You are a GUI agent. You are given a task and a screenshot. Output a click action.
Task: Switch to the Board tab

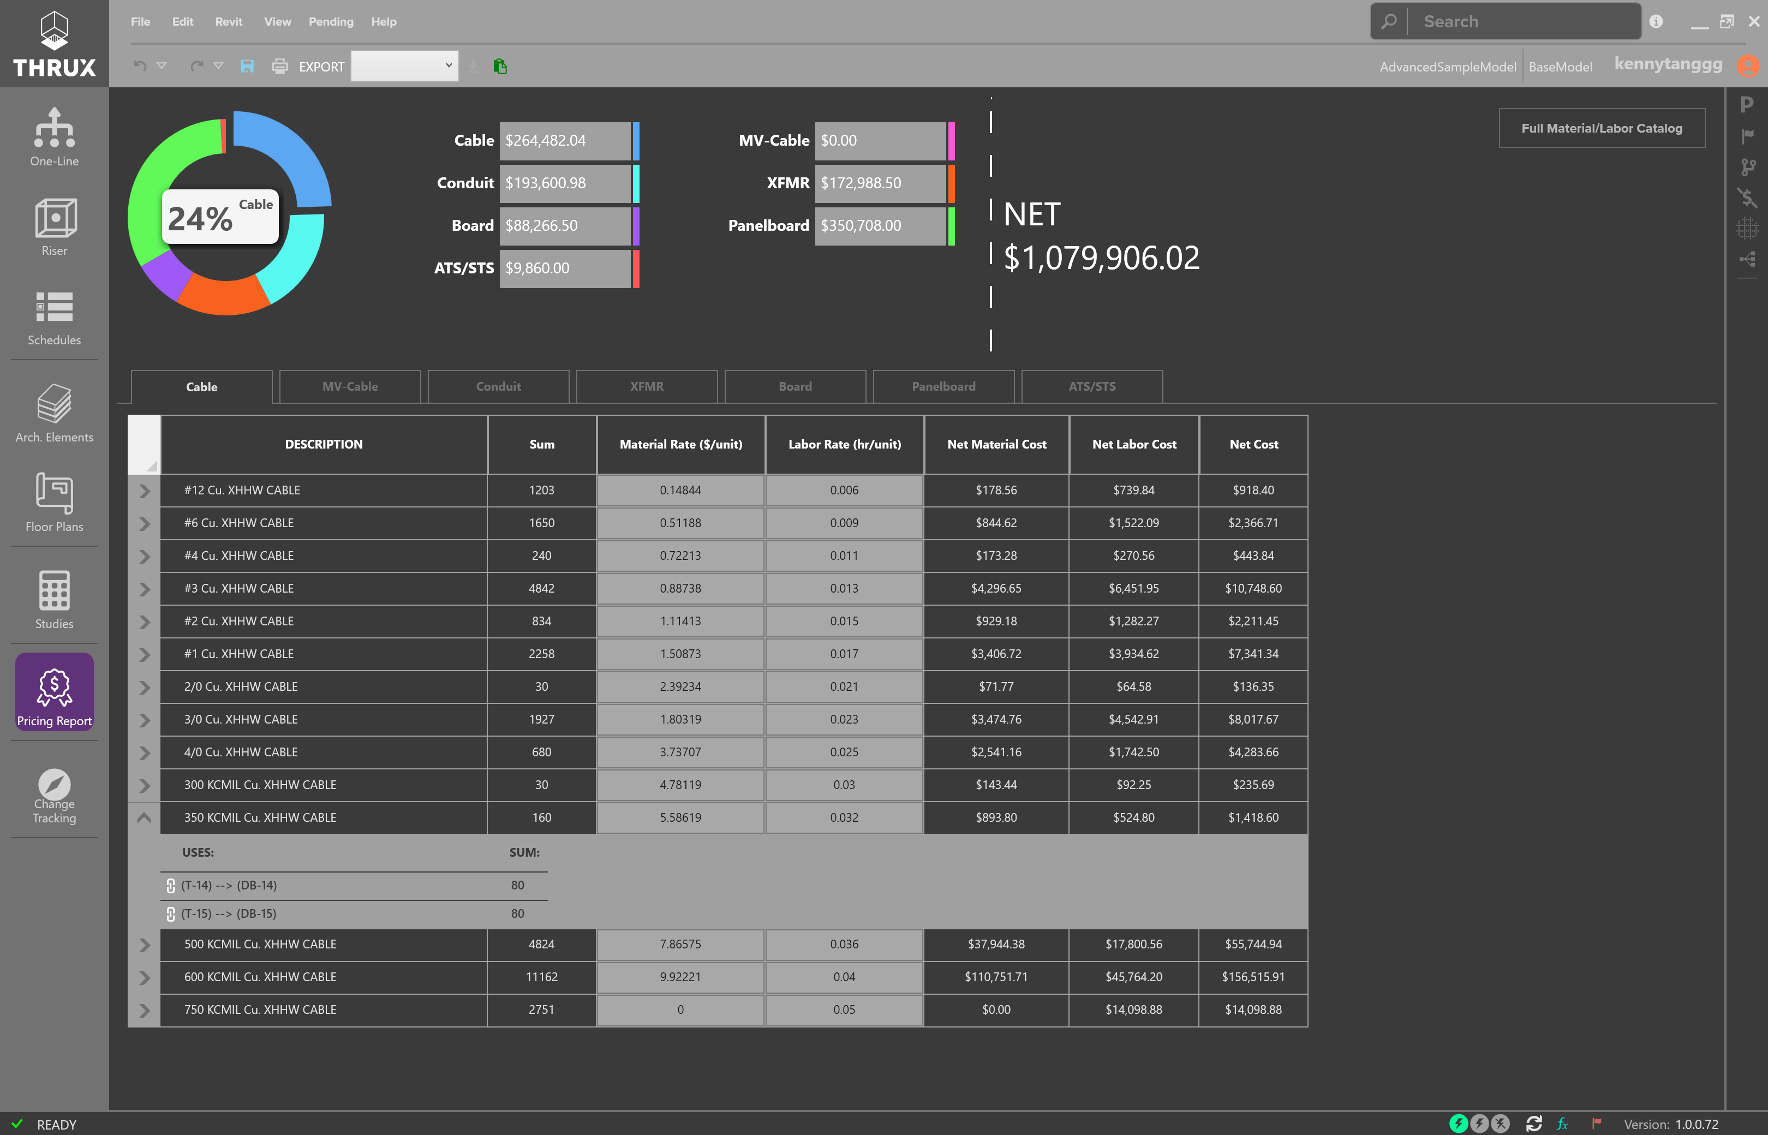(795, 386)
